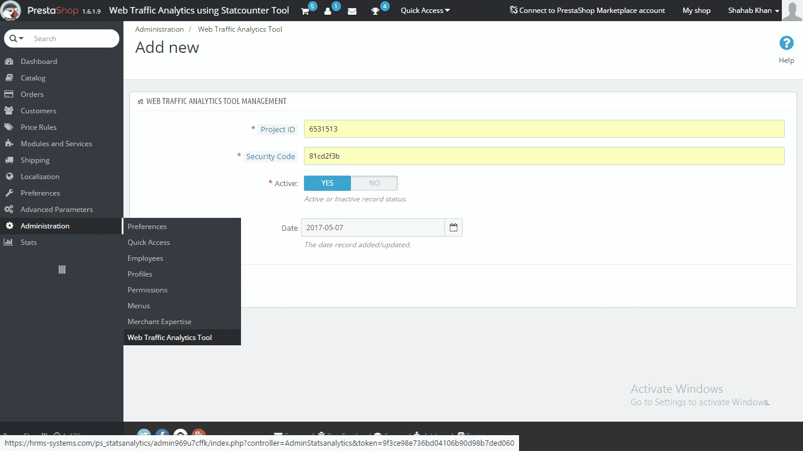
Task: Click the shopping cart orders icon
Action: click(305, 11)
